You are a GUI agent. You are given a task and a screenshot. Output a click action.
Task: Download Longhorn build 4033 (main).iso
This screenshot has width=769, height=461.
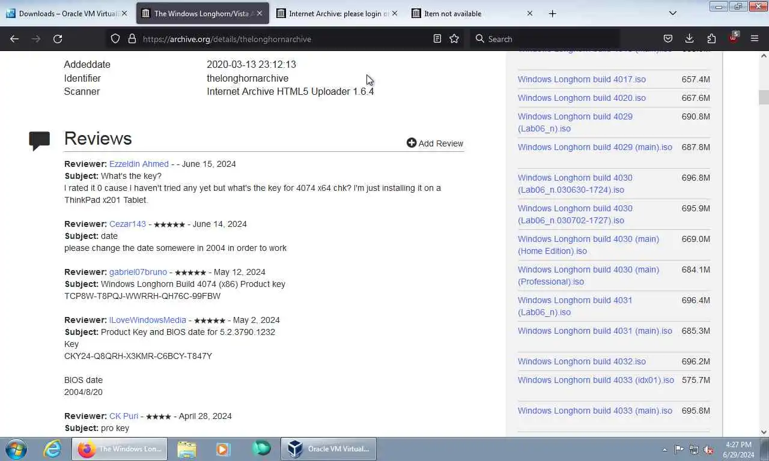tap(595, 411)
